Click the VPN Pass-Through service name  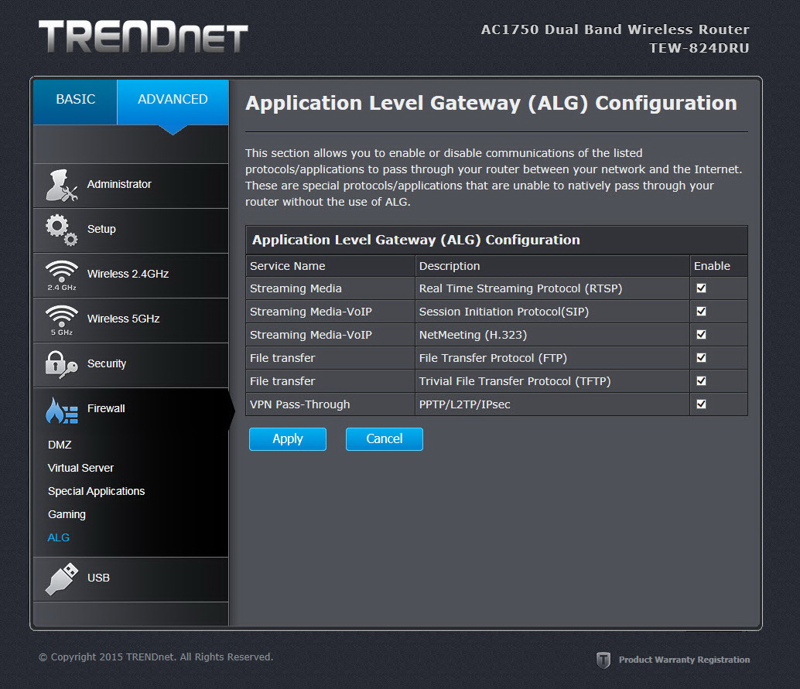300,404
